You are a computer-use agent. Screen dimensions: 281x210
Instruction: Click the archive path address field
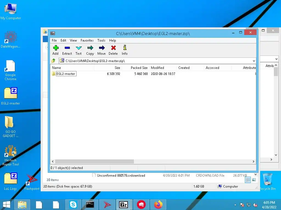(156, 61)
